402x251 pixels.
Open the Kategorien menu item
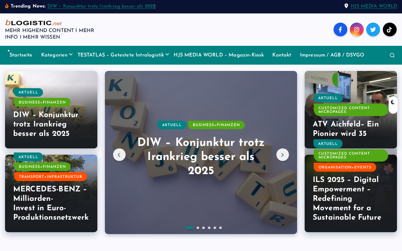[54, 55]
